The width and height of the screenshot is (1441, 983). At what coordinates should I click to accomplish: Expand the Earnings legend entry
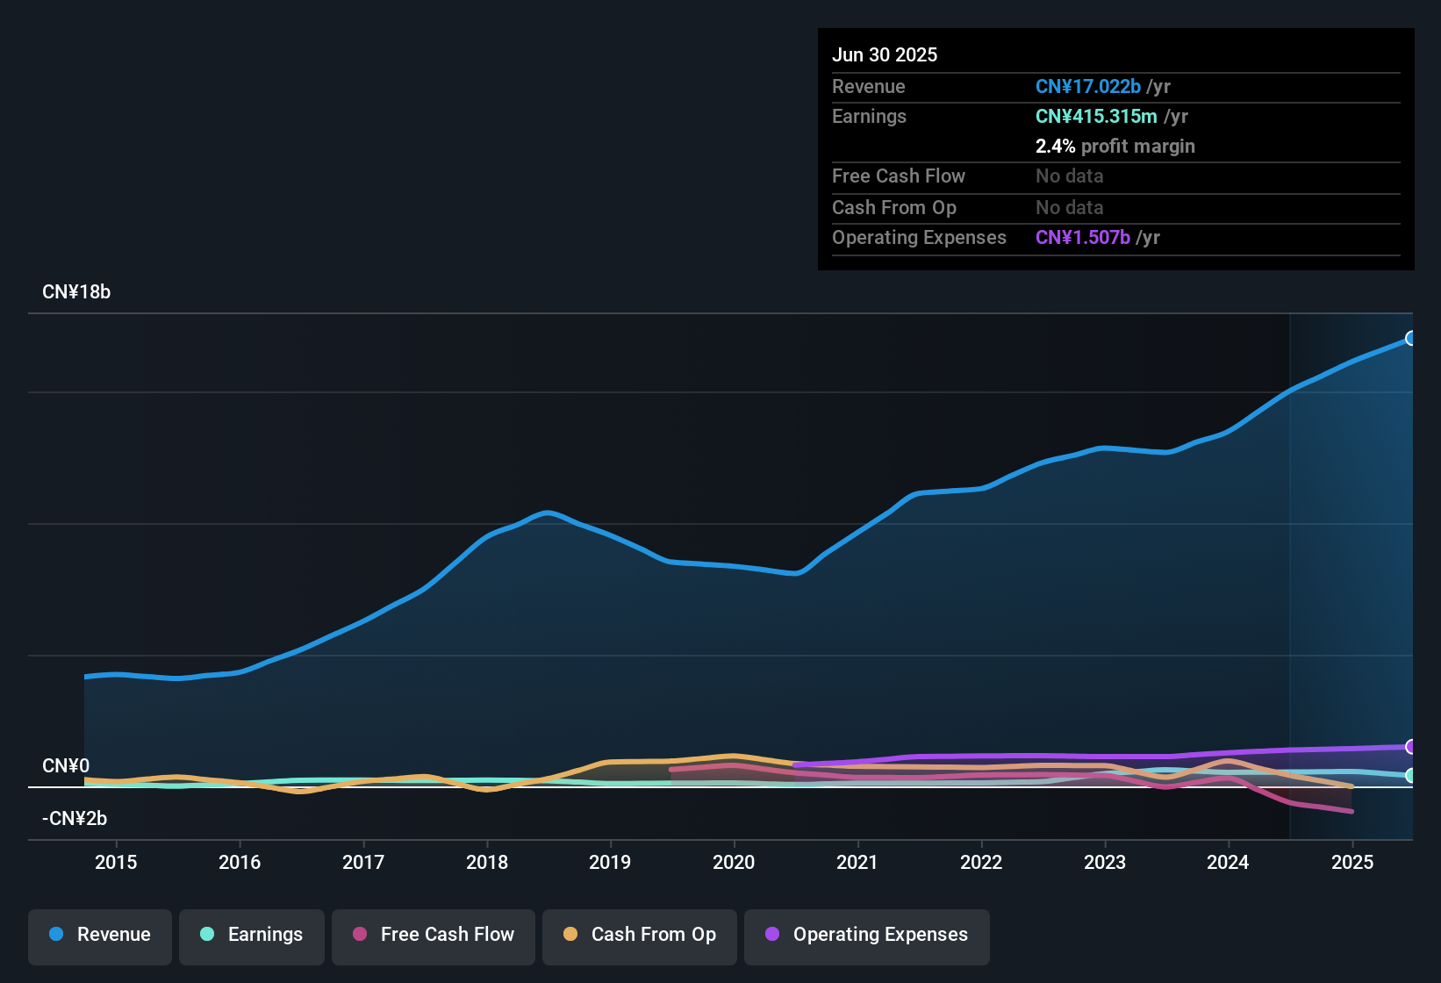(252, 935)
